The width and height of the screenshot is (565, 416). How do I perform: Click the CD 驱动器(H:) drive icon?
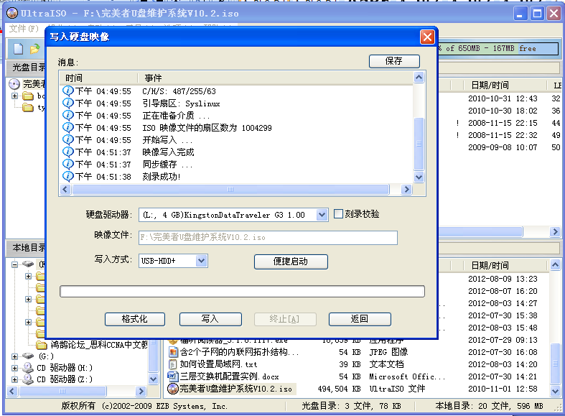(28, 368)
